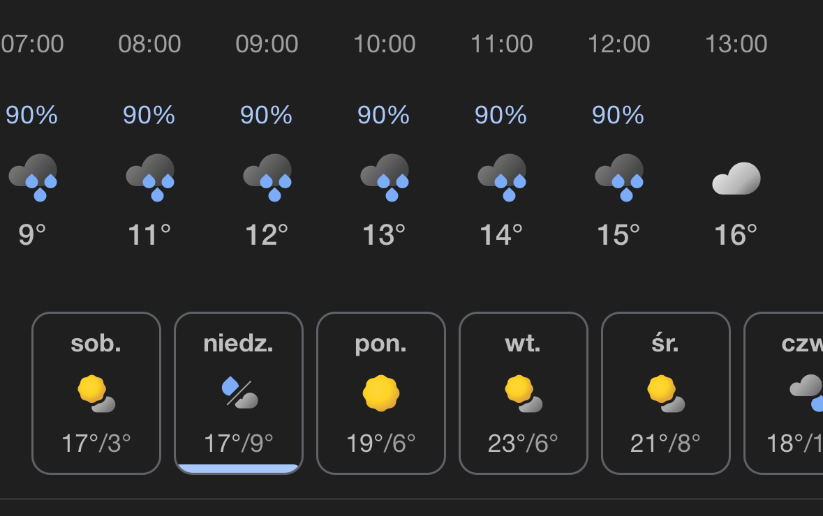This screenshot has width=823, height=516.
Task: Click the rain icon at 10:00
Action: click(x=385, y=177)
